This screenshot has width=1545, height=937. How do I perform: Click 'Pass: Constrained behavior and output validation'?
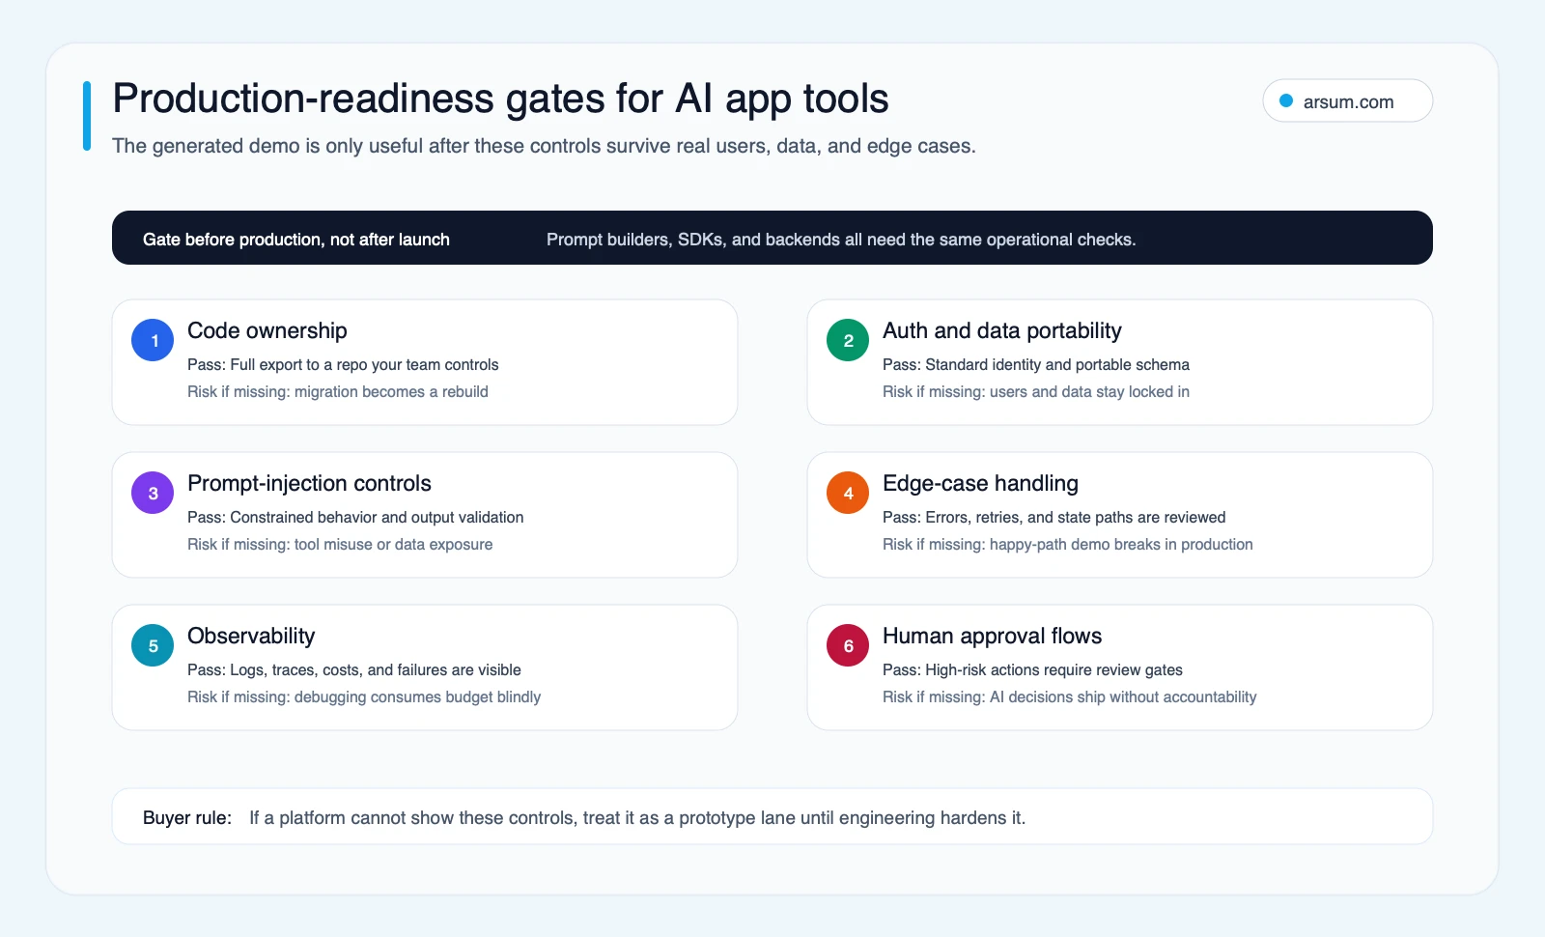coord(355,518)
